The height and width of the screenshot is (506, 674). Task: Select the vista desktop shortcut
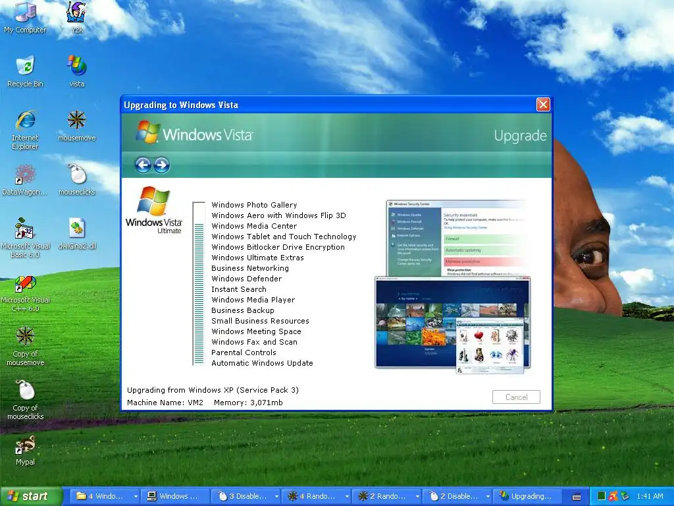pyautogui.click(x=76, y=71)
